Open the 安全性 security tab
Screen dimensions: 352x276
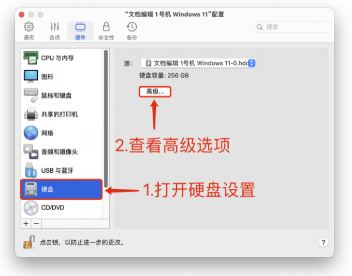[x=106, y=31]
